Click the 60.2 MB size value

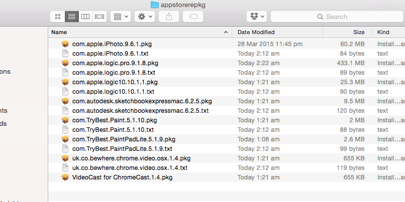tap(352, 44)
